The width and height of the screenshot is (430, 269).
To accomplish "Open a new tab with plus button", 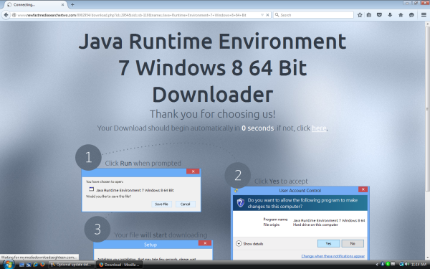I will (x=72, y=5).
